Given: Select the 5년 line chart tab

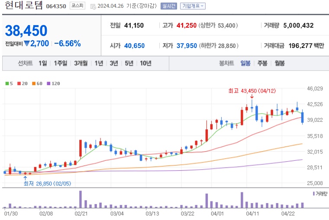Looking at the screenshot, I should coord(129,63).
